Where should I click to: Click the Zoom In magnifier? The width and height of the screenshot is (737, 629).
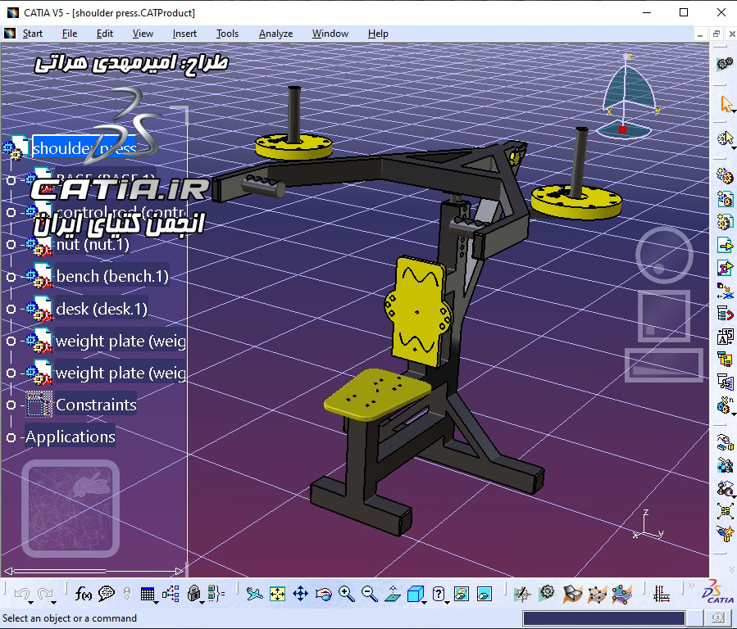(347, 594)
